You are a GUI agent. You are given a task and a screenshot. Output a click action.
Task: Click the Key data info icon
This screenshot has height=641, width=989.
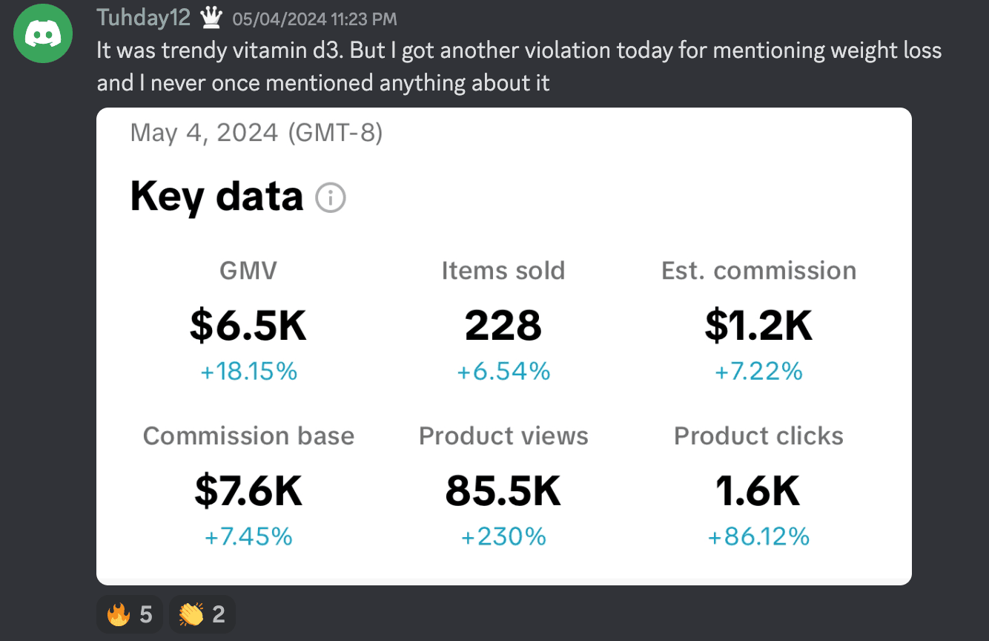[x=331, y=198]
